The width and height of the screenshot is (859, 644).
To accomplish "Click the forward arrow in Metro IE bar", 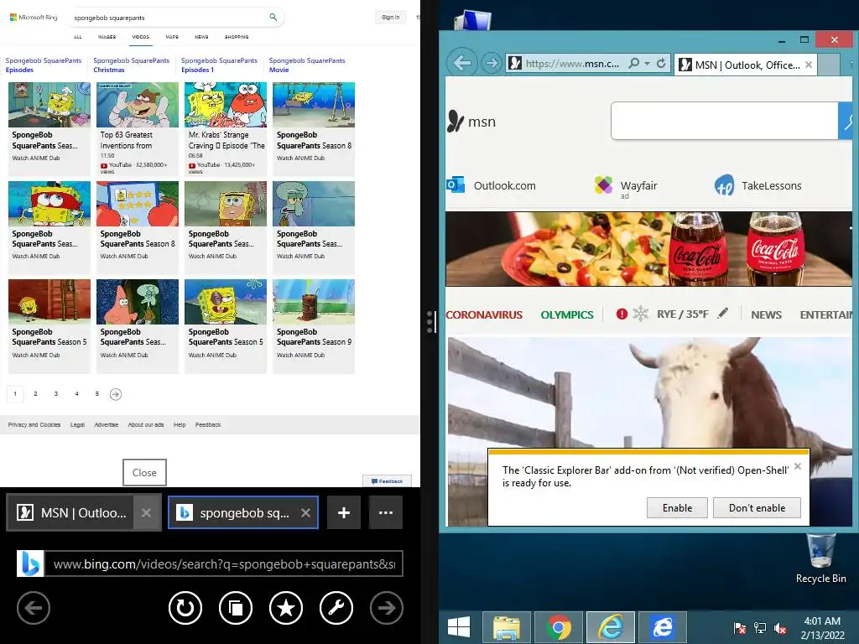I will pyautogui.click(x=387, y=608).
